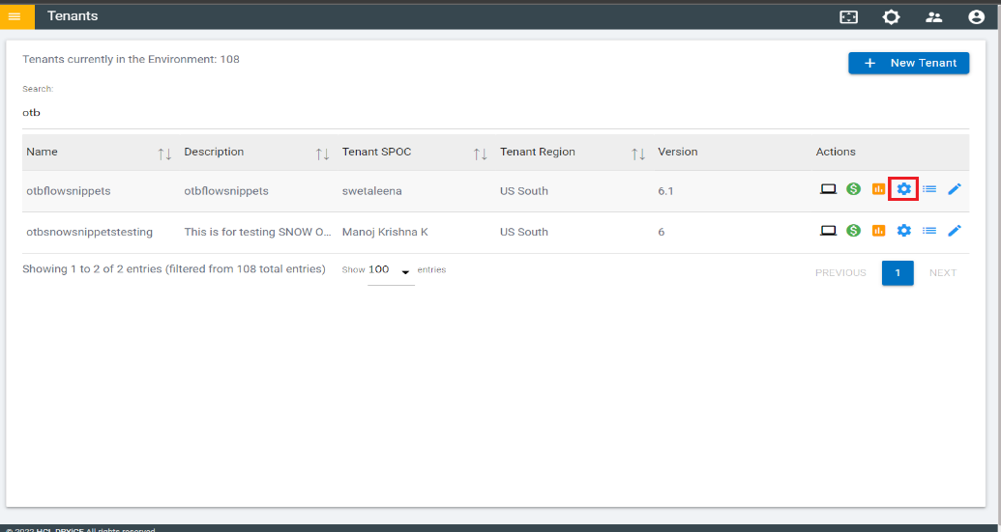Open the hamburger menu

point(15,16)
